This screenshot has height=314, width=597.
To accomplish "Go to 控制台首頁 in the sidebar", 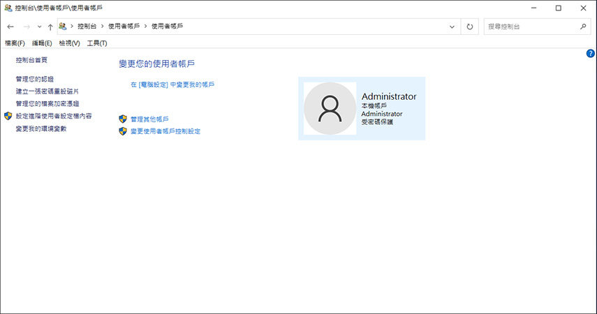I will 31,61.
